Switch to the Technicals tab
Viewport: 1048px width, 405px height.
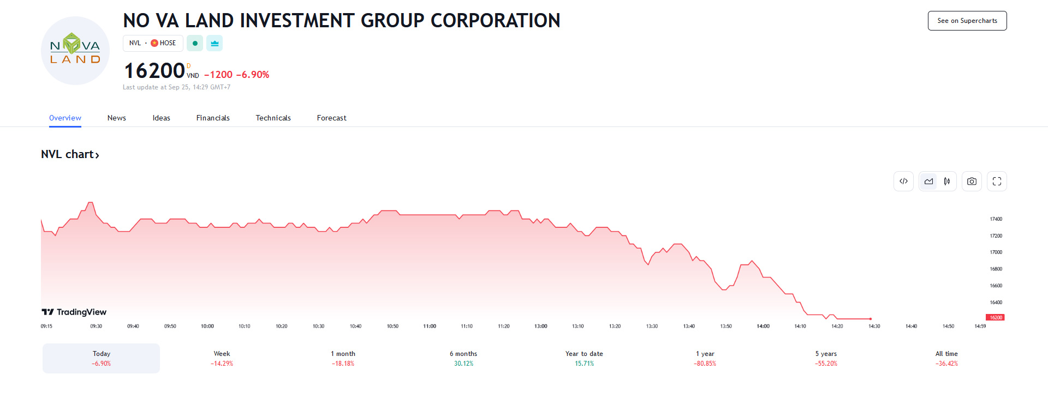click(273, 118)
